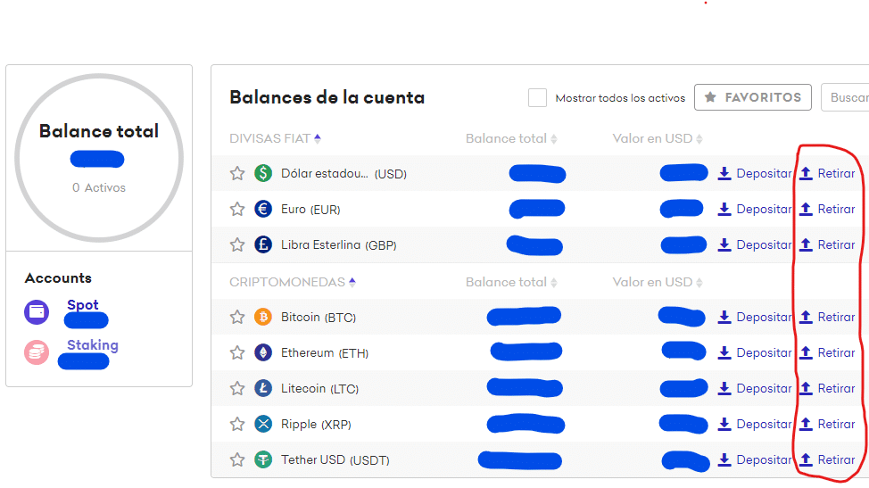This screenshot has height=488, width=869.
Task: Open the Spot account
Action: [83, 304]
